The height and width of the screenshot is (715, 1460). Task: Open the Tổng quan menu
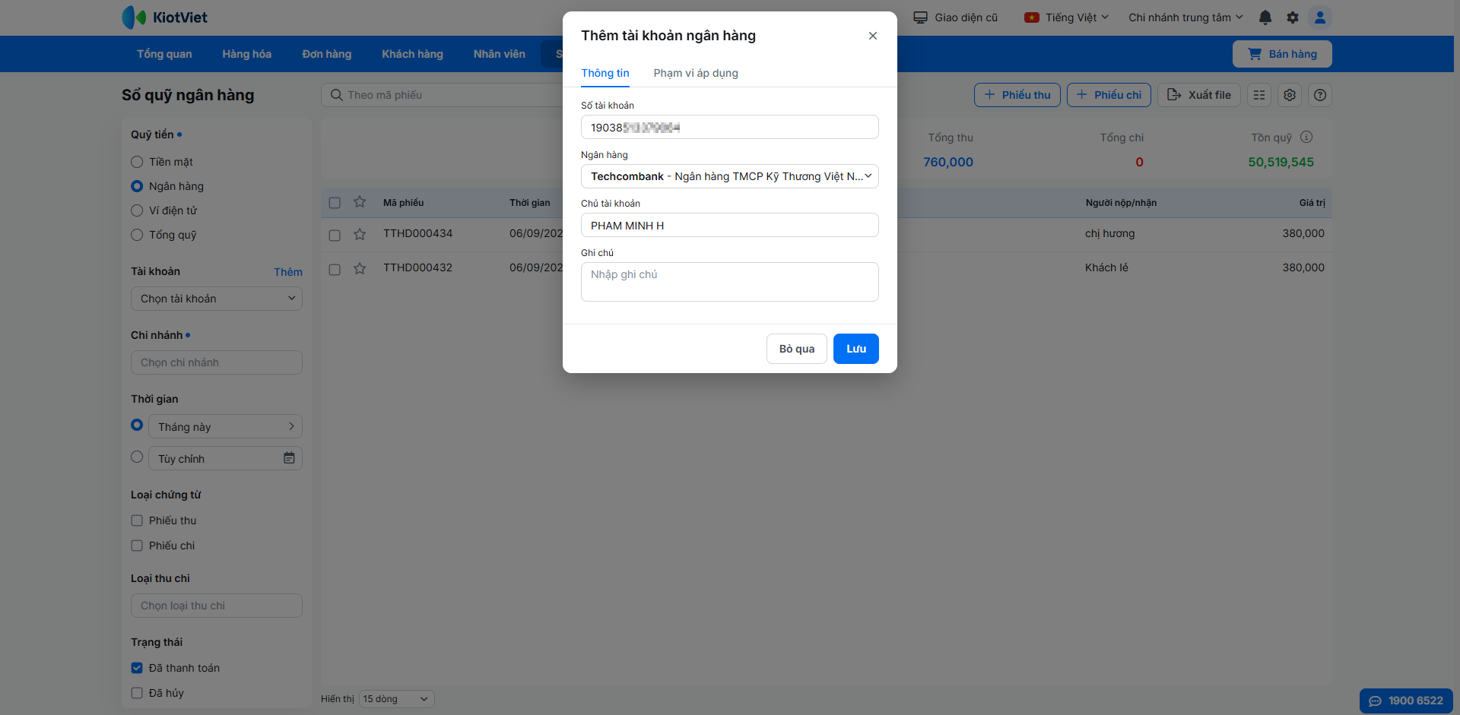pyautogui.click(x=164, y=54)
